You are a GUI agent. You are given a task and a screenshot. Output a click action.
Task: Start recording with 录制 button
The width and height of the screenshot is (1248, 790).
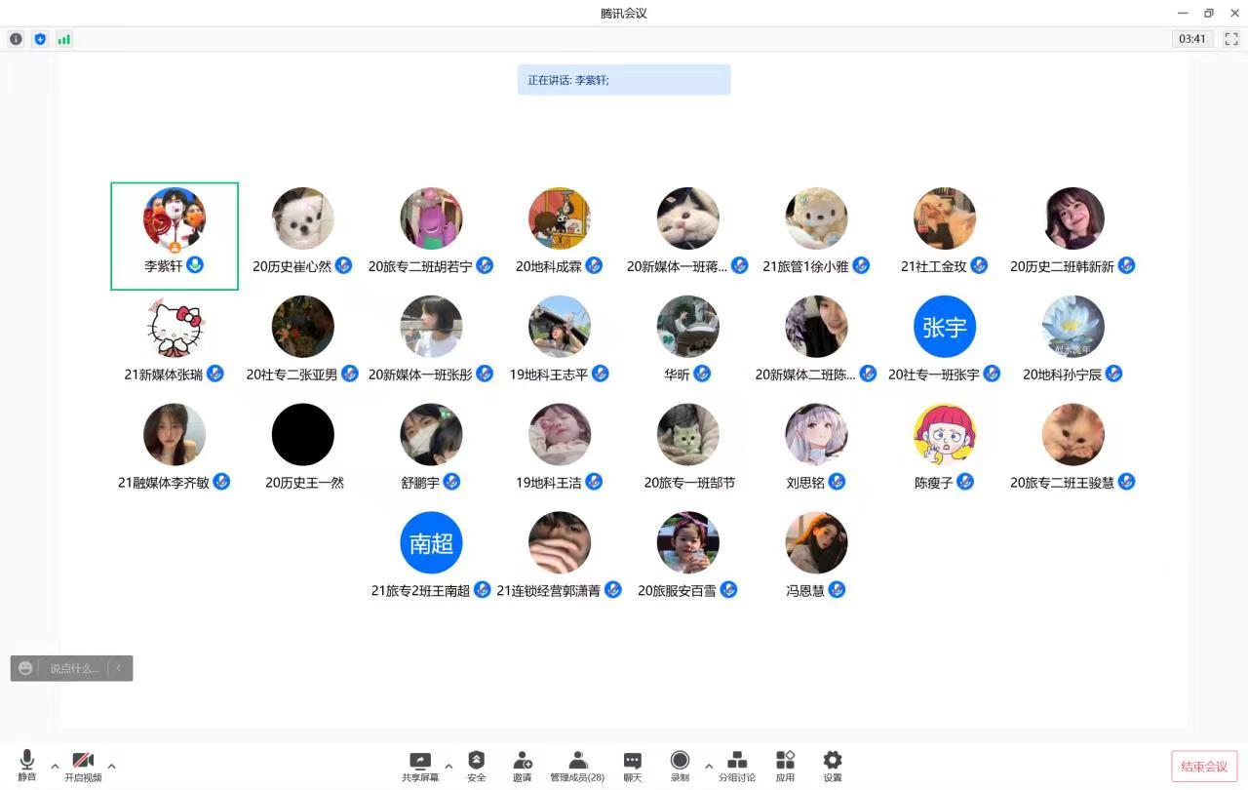coord(680,766)
